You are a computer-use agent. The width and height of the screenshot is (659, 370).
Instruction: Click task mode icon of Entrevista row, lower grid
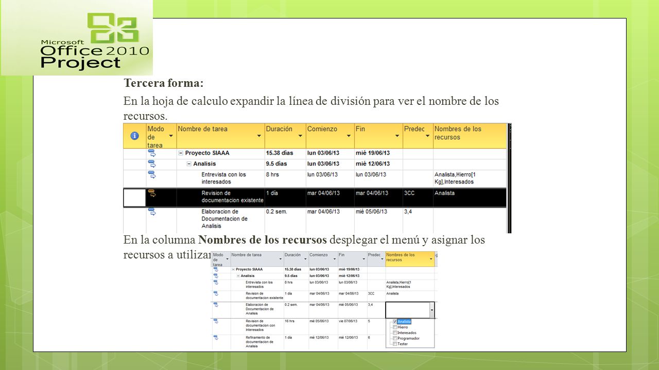(x=216, y=282)
